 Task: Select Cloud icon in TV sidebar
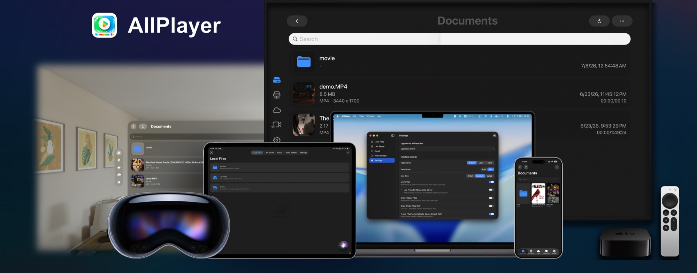[277, 110]
